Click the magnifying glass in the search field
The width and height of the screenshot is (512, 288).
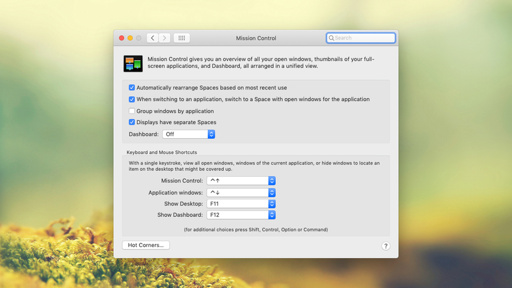coord(331,38)
